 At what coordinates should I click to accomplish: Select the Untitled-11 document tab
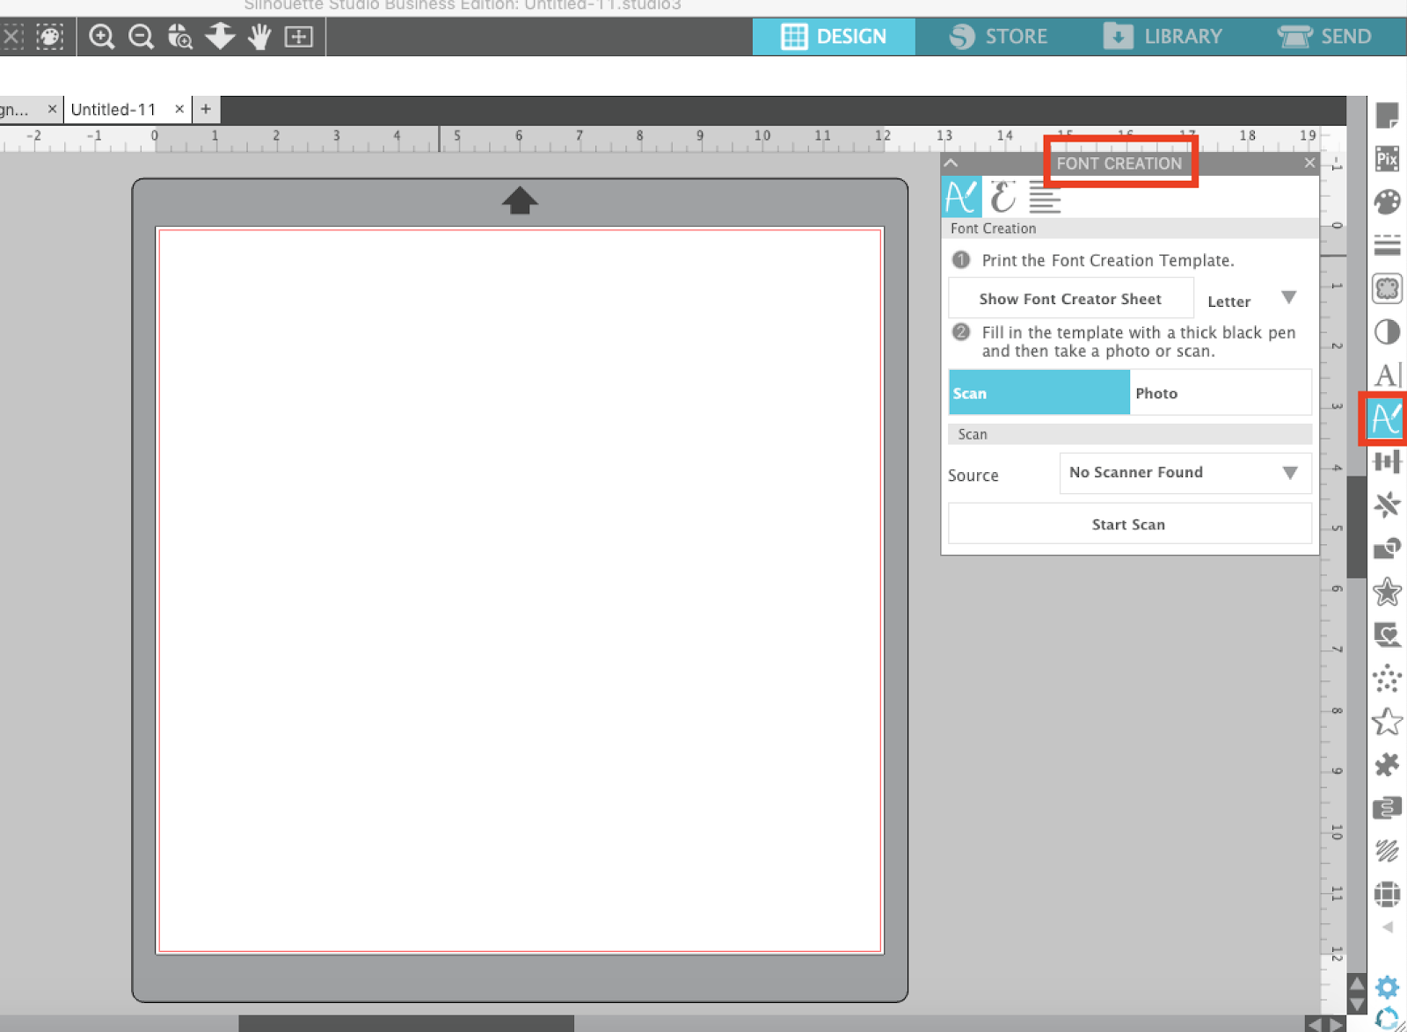(113, 110)
